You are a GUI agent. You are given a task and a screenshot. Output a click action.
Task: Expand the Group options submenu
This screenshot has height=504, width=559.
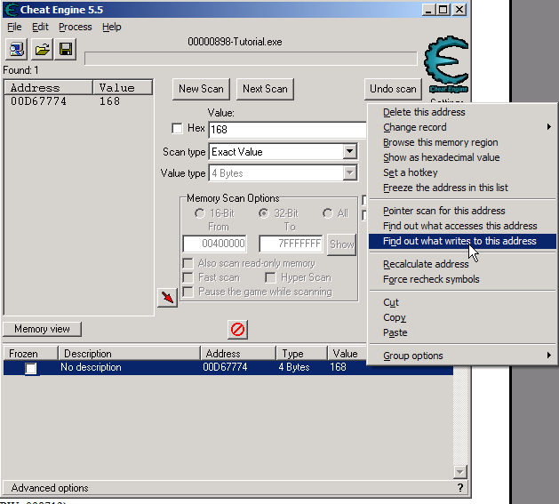pyautogui.click(x=462, y=356)
